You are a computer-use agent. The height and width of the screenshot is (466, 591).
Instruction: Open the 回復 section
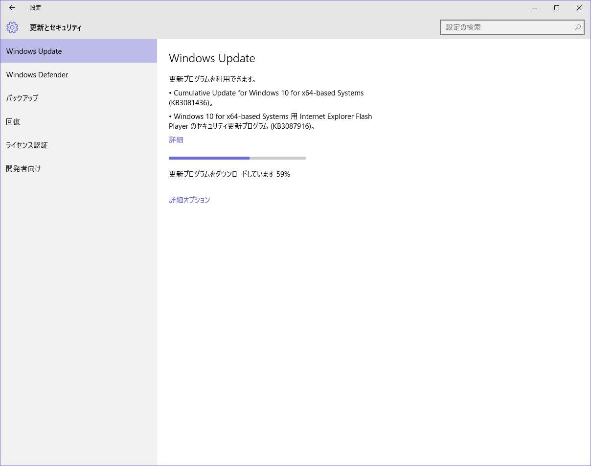pyautogui.click(x=78, y=121)
